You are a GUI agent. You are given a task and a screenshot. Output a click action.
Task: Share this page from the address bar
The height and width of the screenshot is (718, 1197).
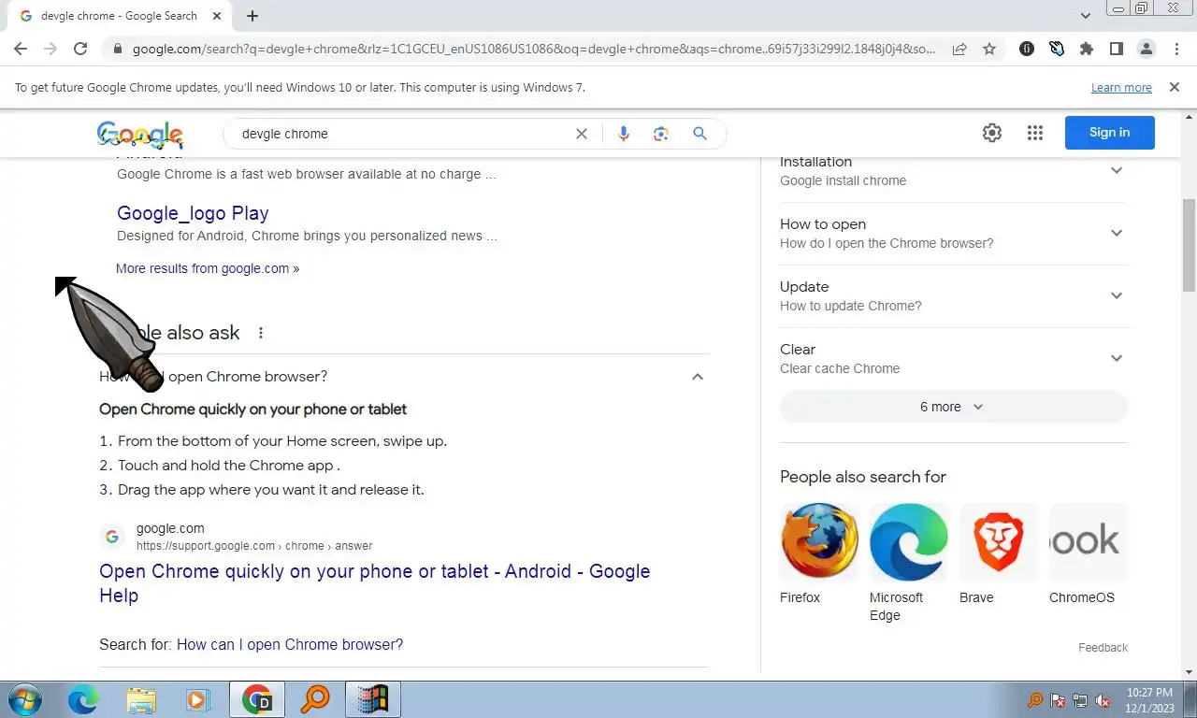click(x=959, y=50)
